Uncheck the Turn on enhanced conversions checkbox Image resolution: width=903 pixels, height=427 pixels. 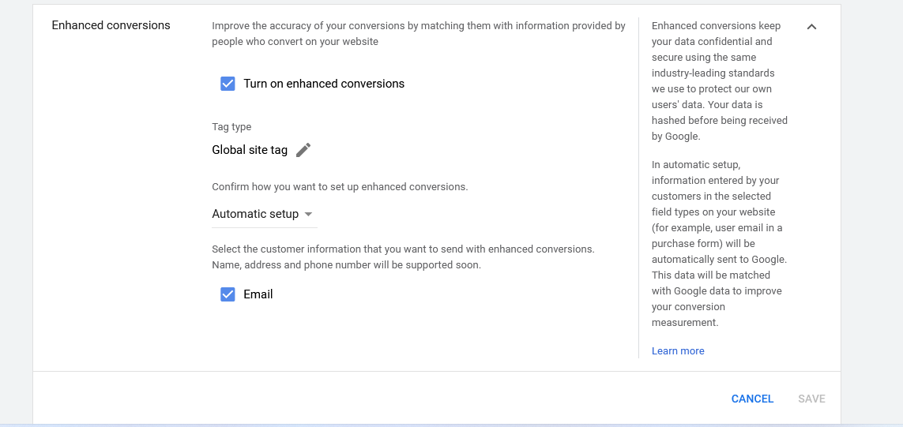point(228,84)
